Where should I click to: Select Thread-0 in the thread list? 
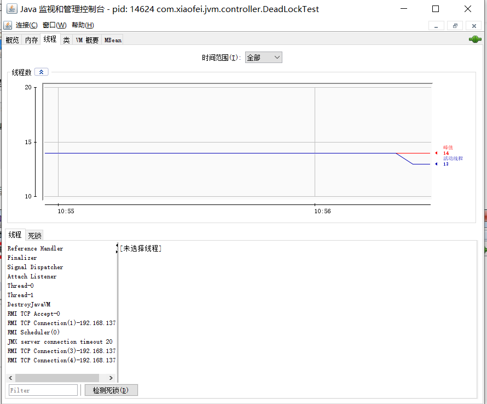tap(21, 286)
